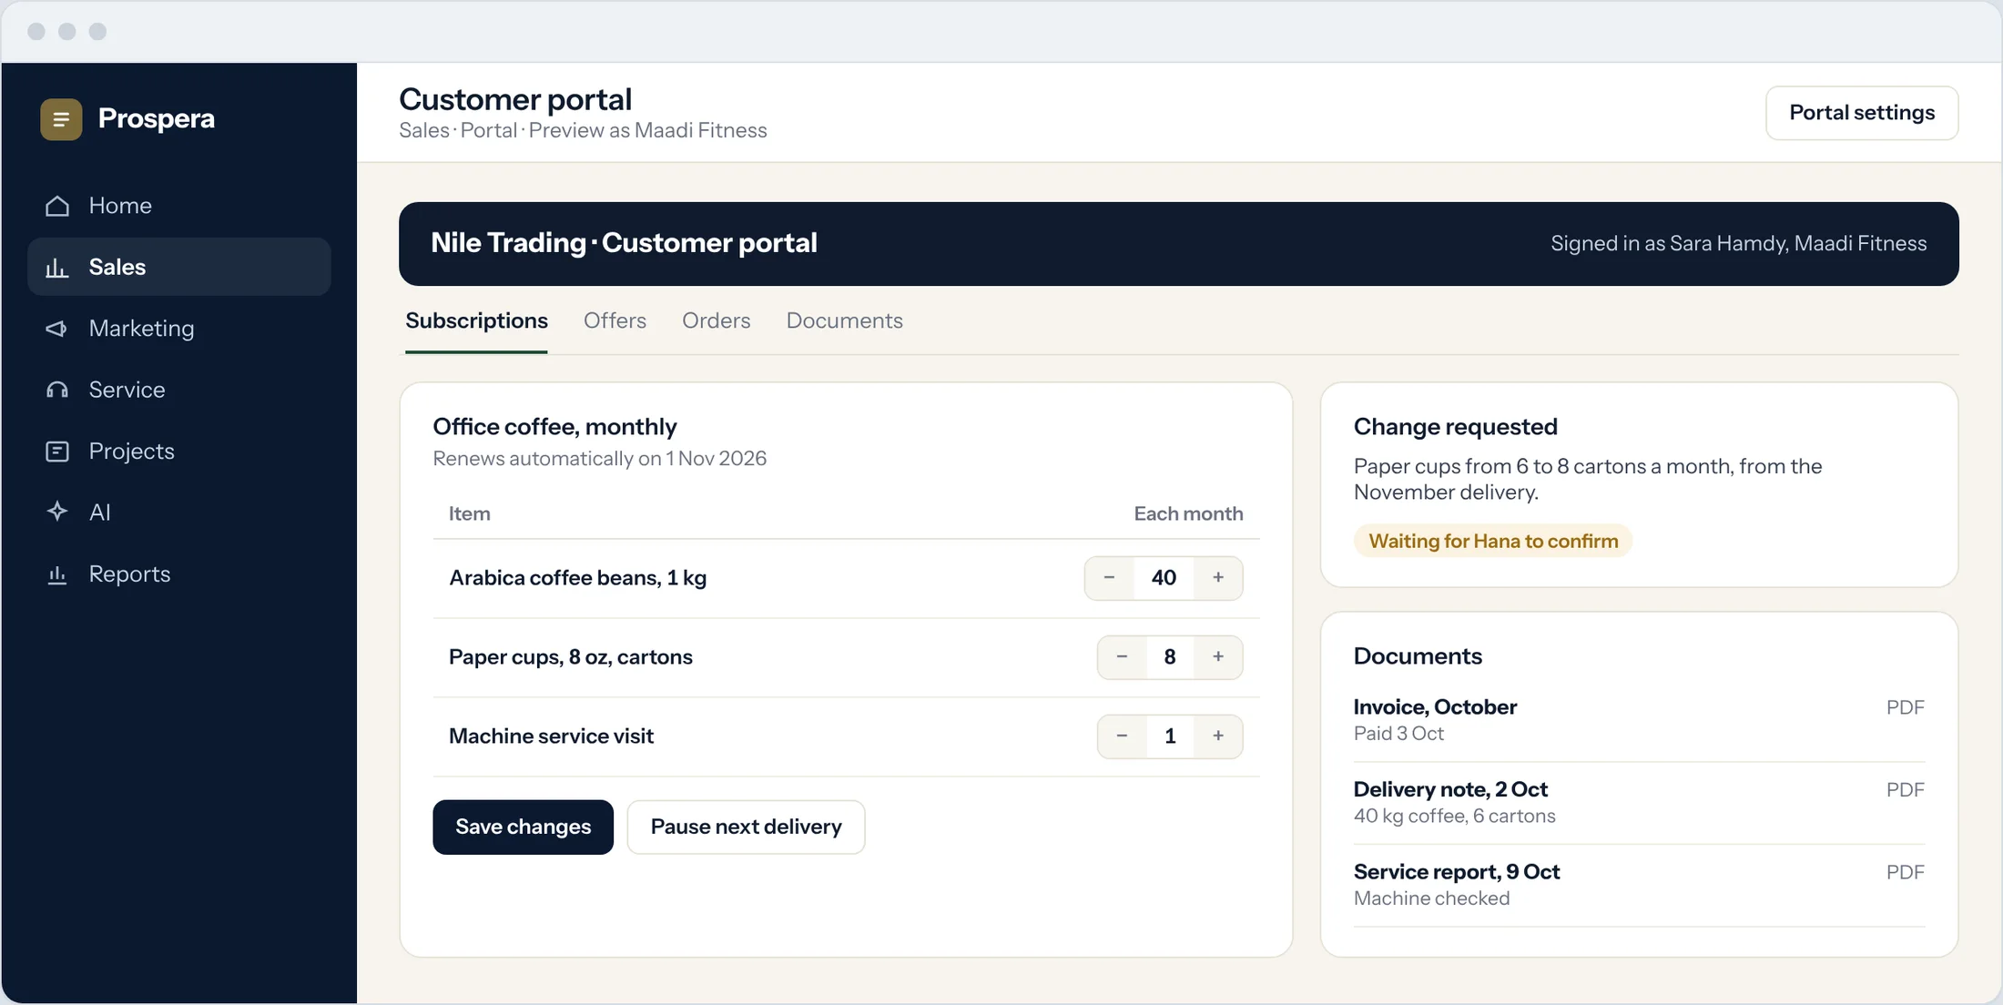Click the Arabica quantity field showing 40
The width and height of the screenshot is (2003, 1005).
point(1164,578)
